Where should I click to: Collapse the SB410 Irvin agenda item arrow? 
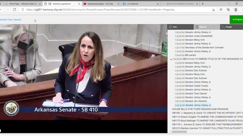pos(171,59)
